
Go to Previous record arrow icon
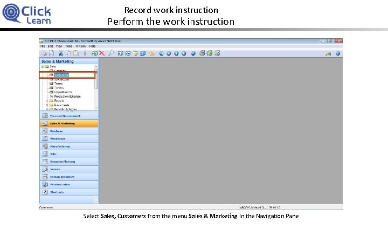169,53
